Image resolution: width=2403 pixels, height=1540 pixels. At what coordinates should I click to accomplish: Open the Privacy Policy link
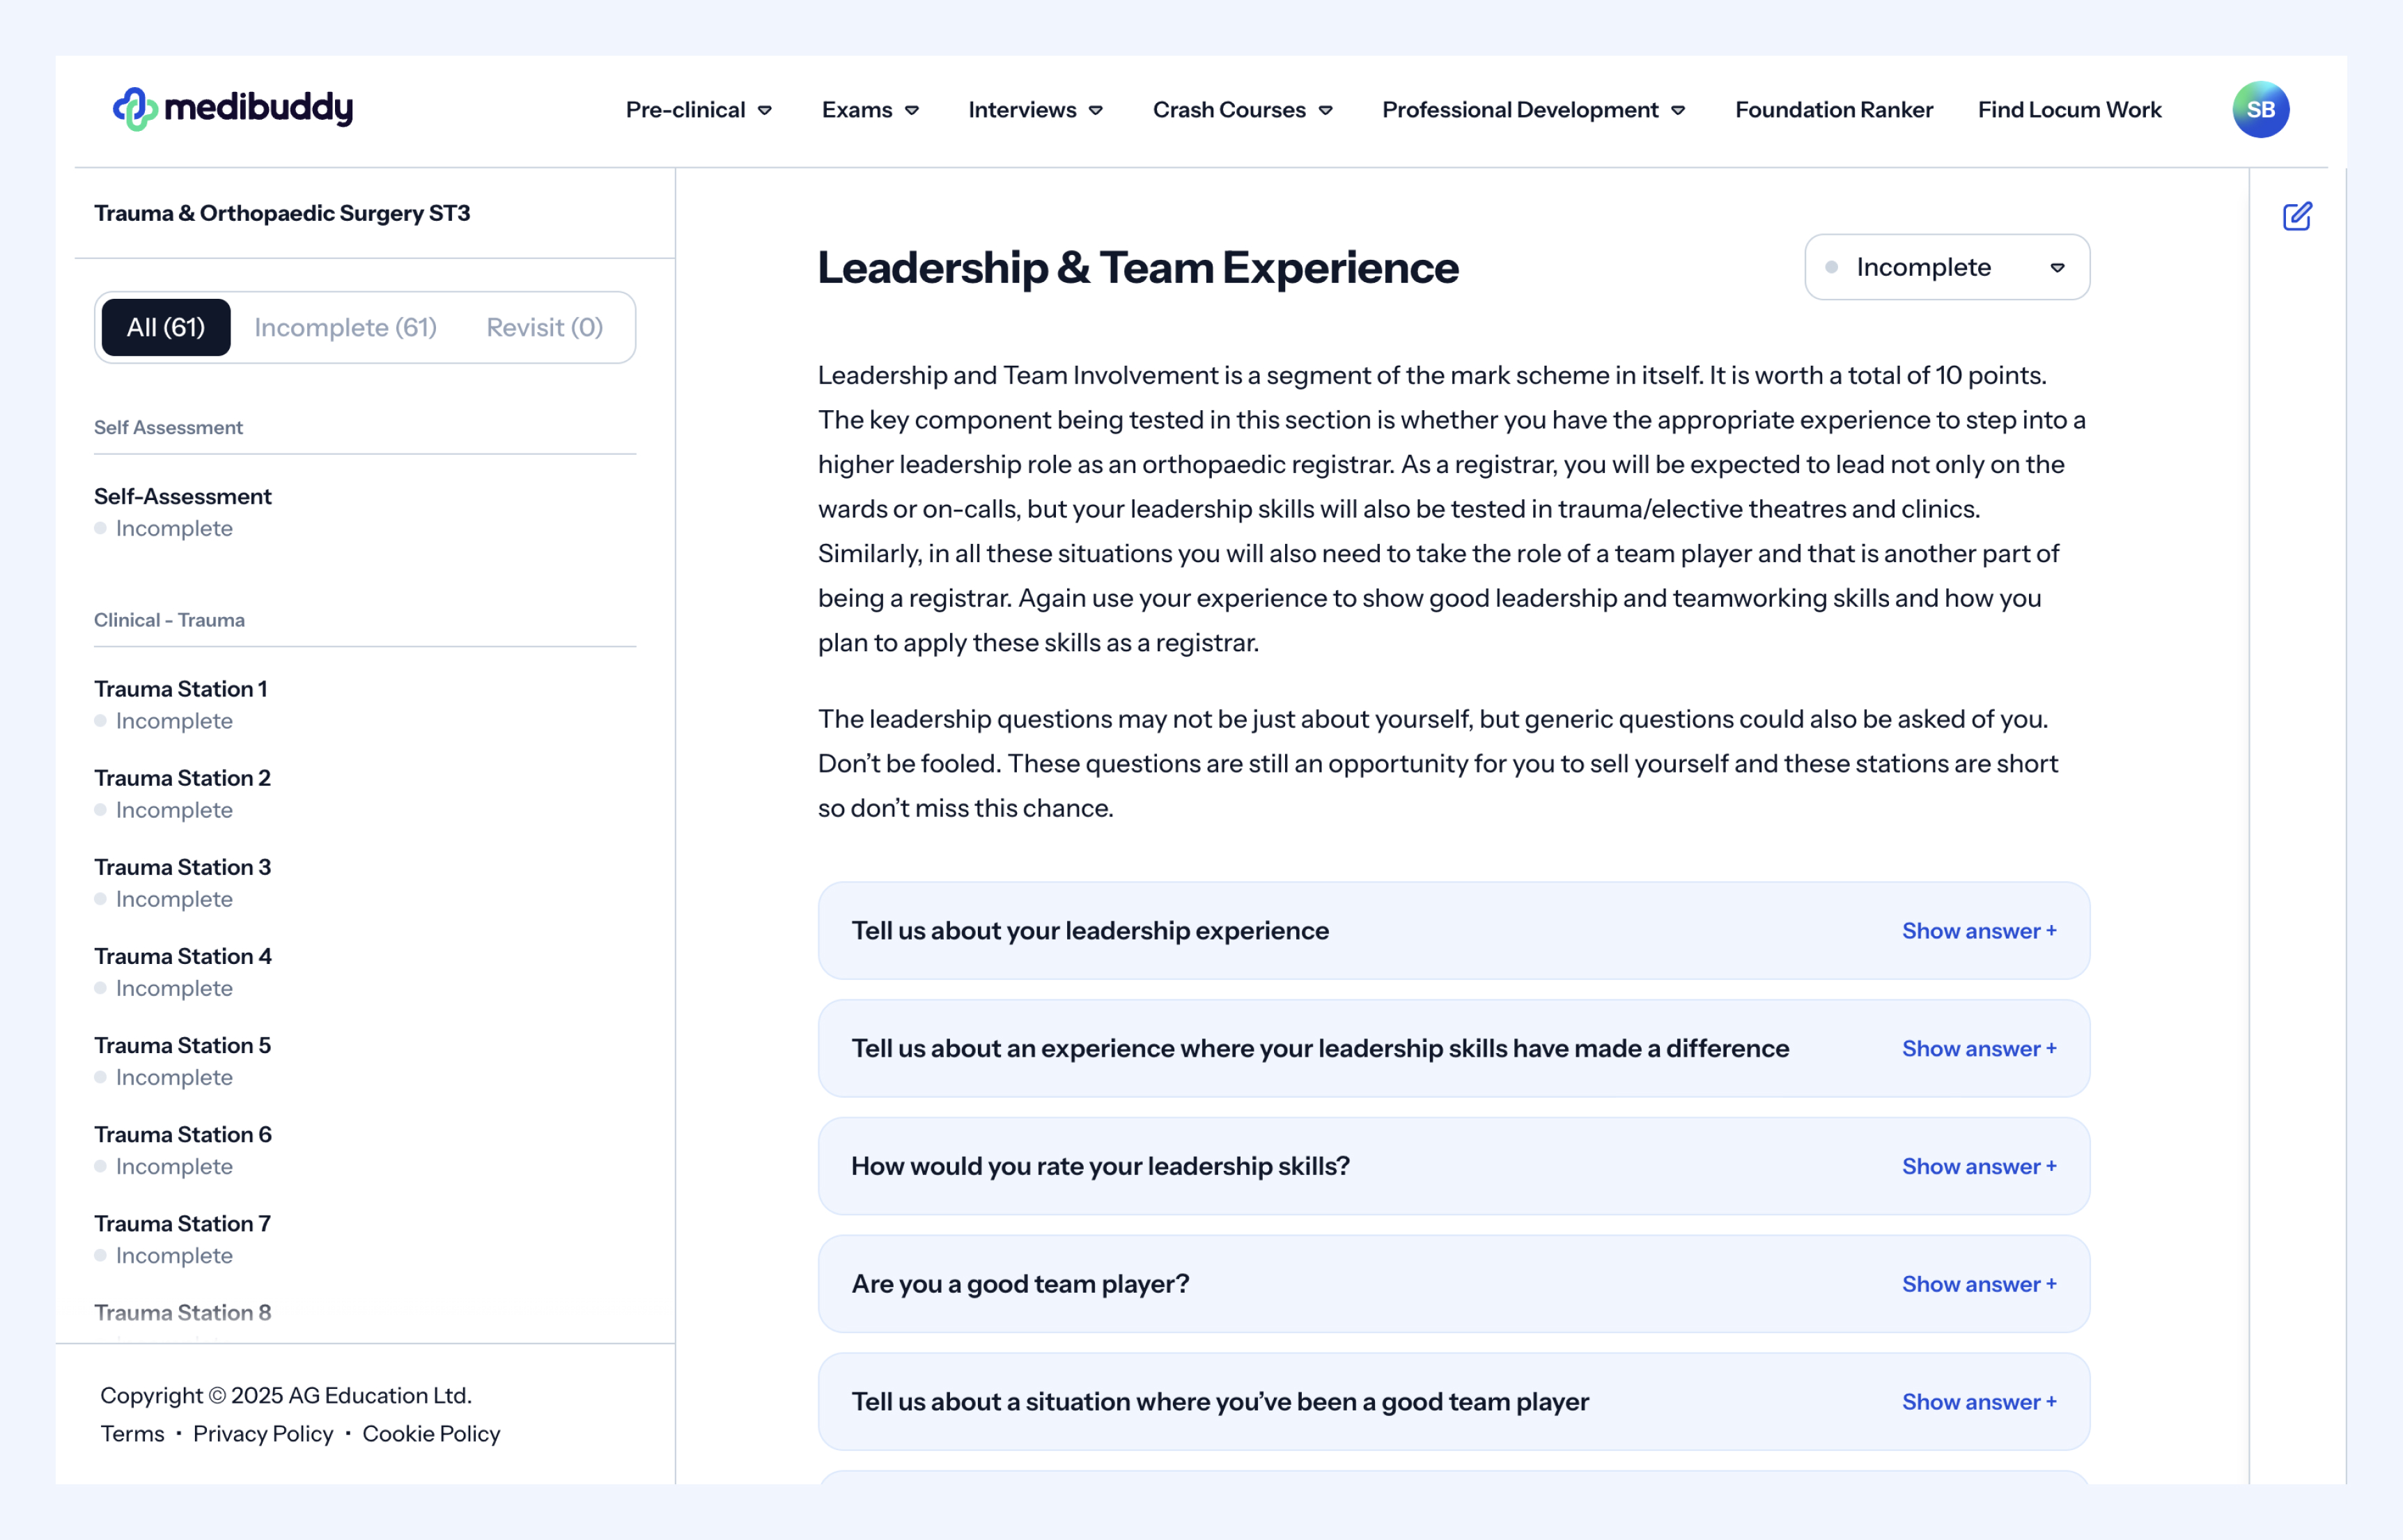pos(263,1433)
